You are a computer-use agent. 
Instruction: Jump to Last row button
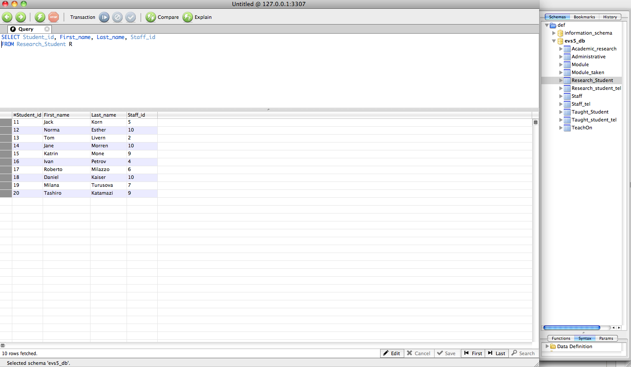coord(497,353)
